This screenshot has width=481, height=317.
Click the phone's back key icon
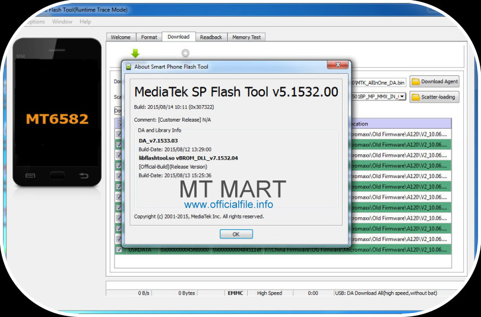(x=83, y=176)
